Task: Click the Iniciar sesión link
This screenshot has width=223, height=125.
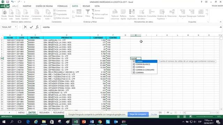Action: coord(217,6)
